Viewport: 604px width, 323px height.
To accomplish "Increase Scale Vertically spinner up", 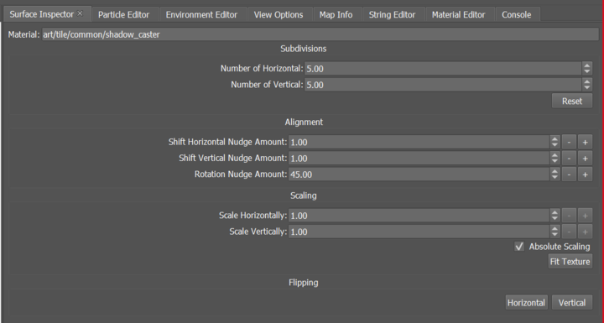I will (555, 228).
